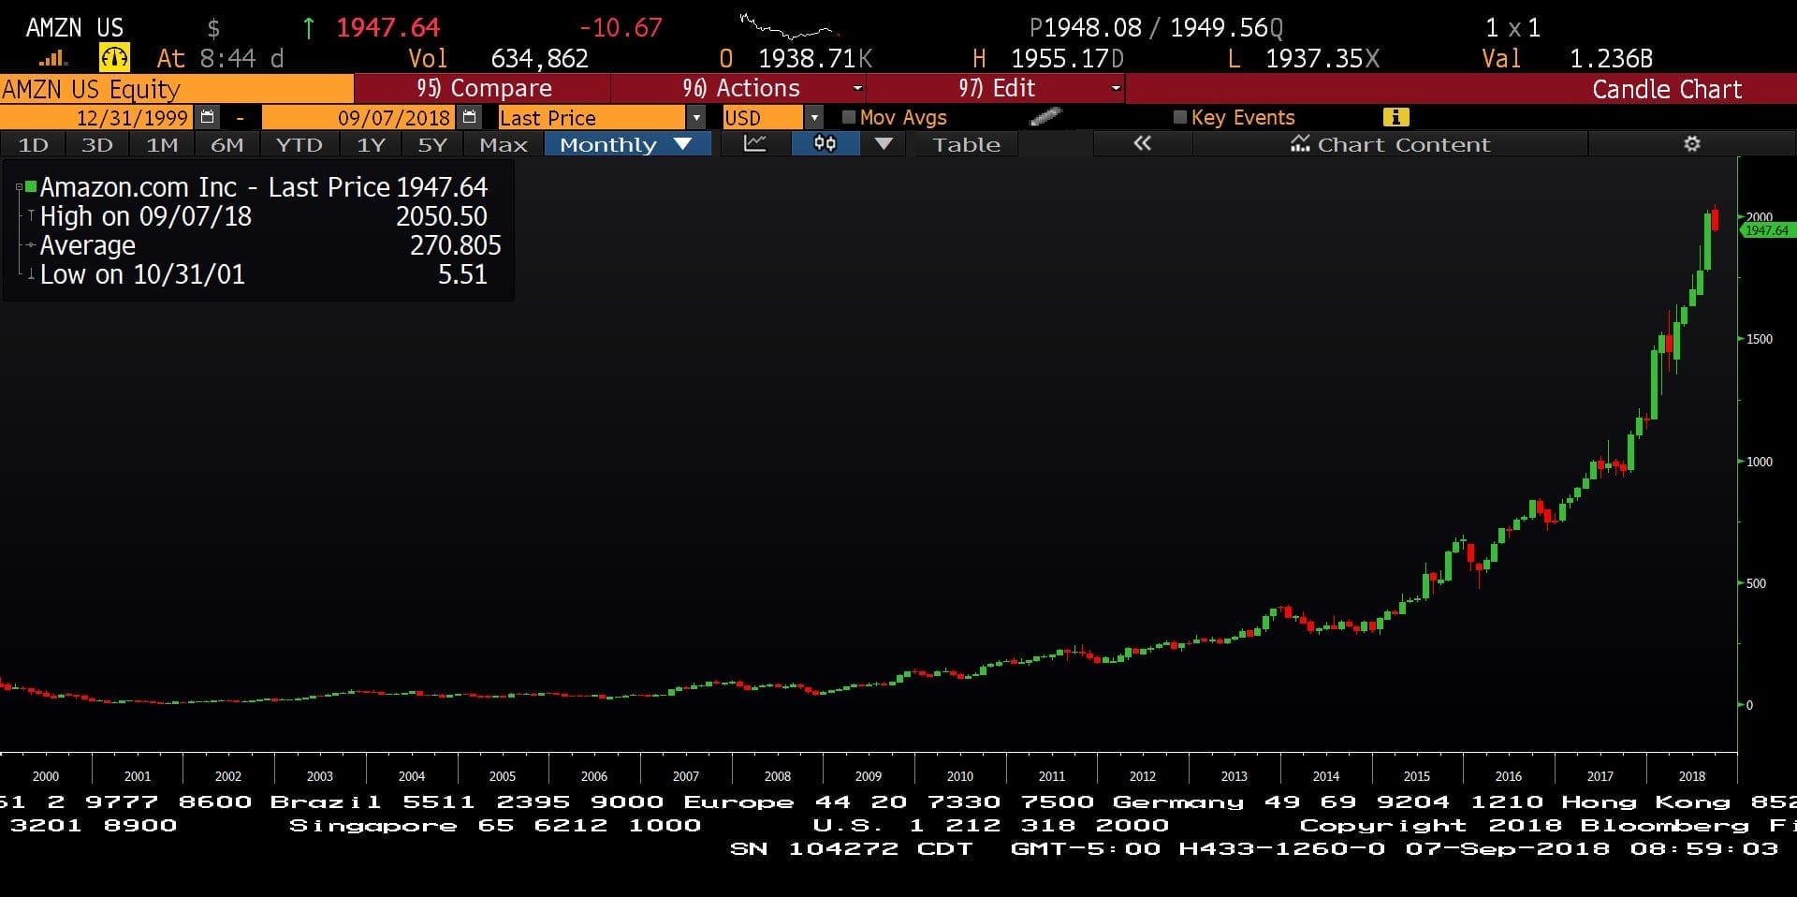
Task: Open the 96) Actions menu
Action: click(x=739, y=88)
